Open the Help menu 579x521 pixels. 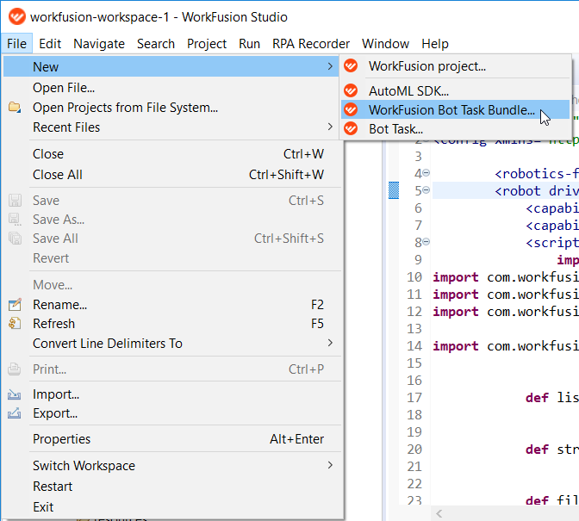pyautogui.click(x=435, y=44)
